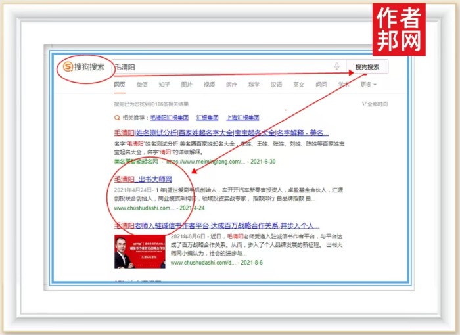Open the 视频 video search tab

click(x=209, y=85)
